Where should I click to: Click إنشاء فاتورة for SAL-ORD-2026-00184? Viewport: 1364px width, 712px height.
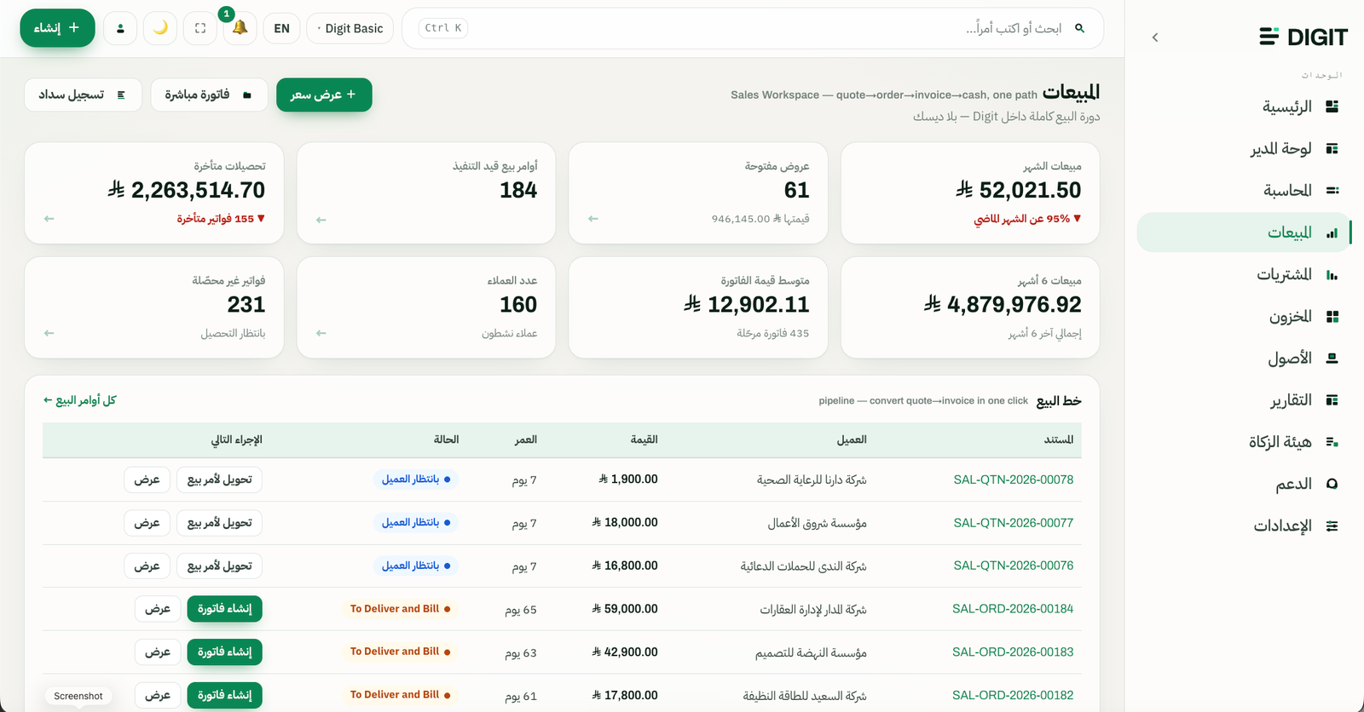click(x=224, y=609)
